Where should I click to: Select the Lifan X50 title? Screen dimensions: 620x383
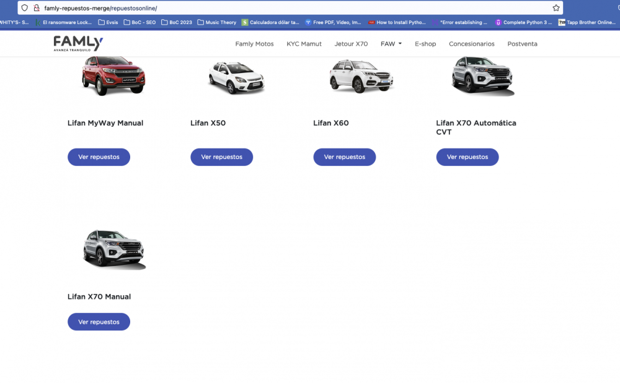pos(208,123)
